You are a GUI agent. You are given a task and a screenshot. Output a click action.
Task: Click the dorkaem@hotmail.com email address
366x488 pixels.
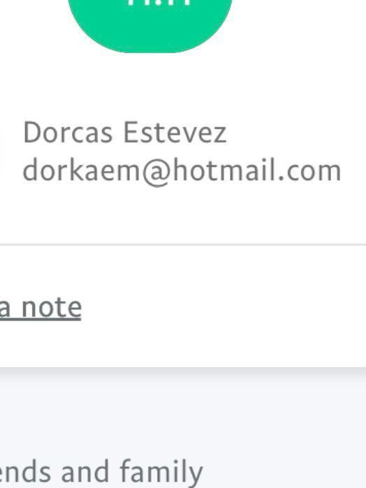(x=182, y=171)
